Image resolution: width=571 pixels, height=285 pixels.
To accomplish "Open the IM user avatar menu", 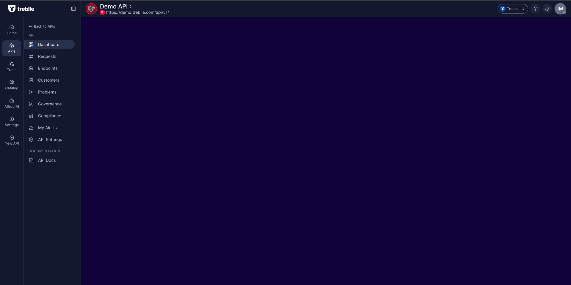I will [560, 9].
